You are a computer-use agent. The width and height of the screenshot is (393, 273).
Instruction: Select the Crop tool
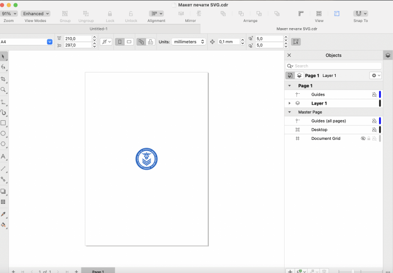(3, 79)
